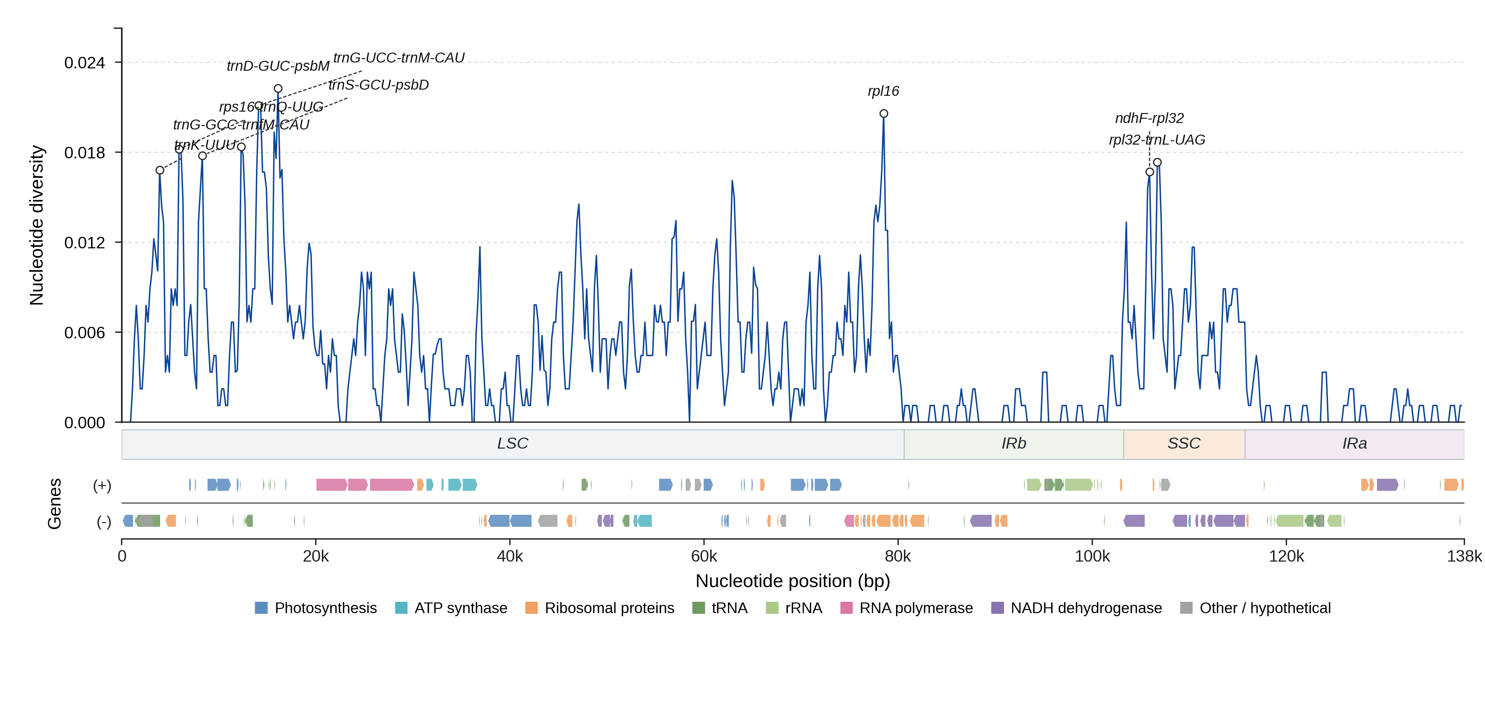Click the trnG-GCC-trnfM-CAU annotation label

241,124
